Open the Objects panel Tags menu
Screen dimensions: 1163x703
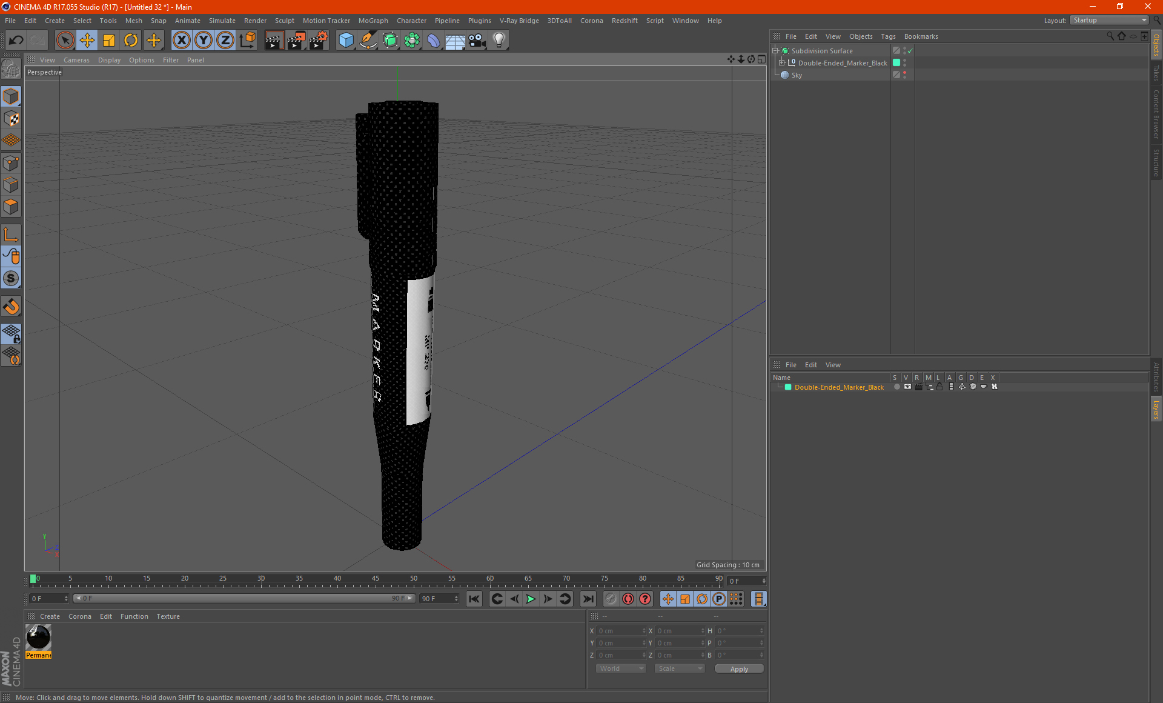888,36
